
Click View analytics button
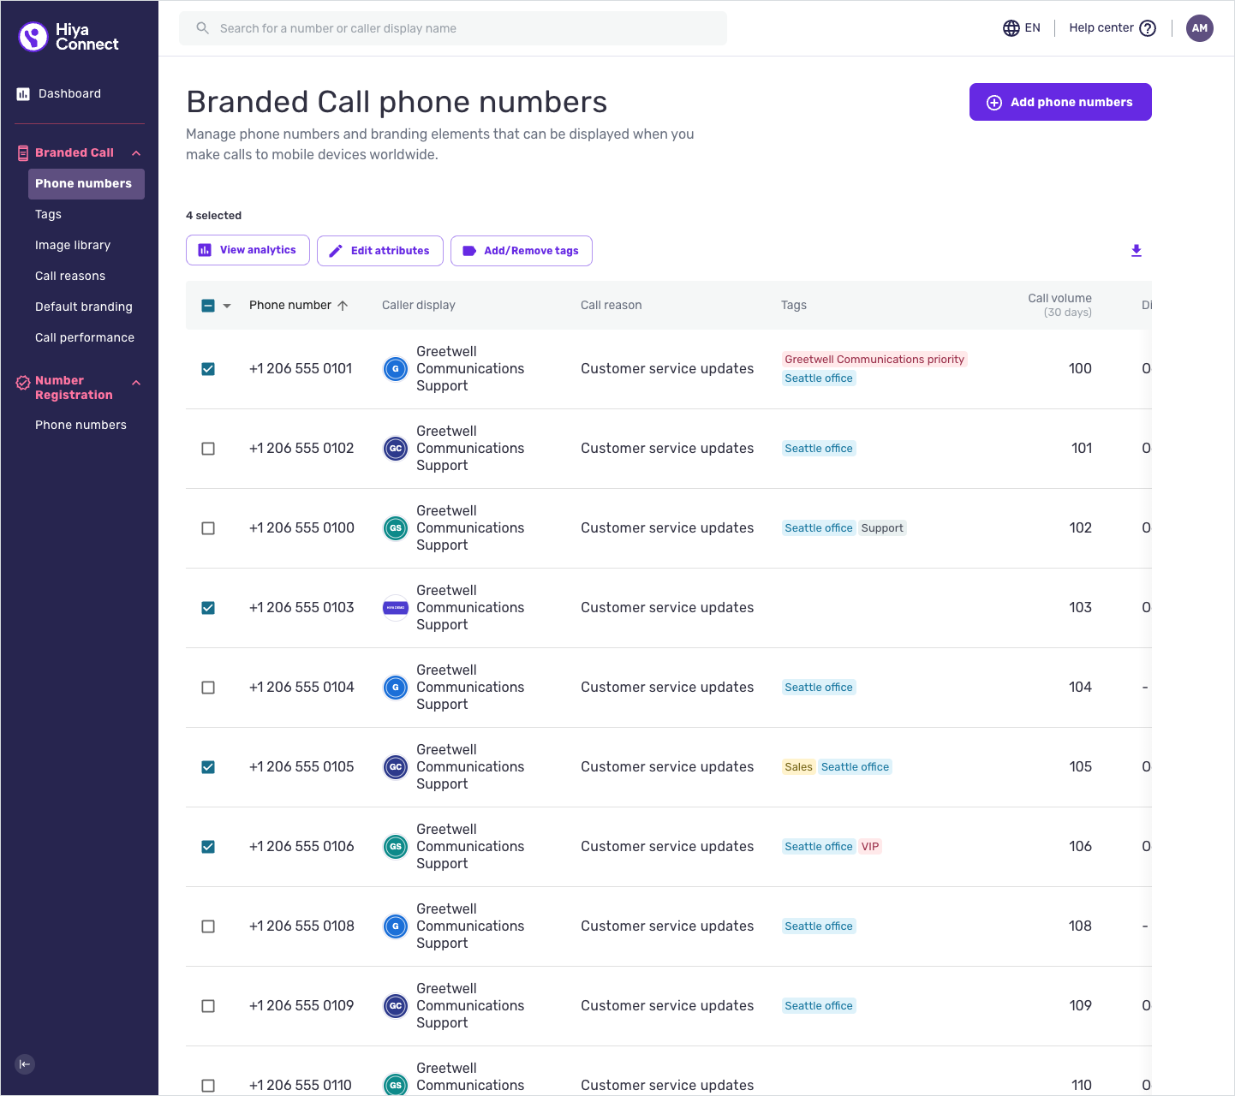pyautogui.click(x=248, y=250)
